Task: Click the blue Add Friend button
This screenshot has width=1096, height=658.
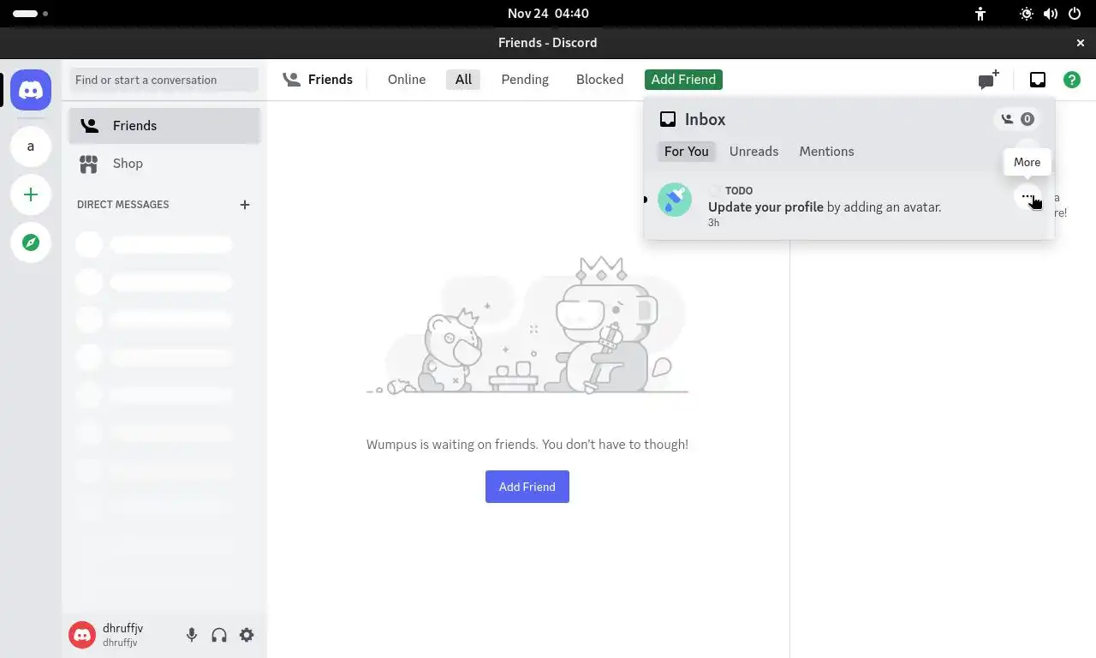Action: click(527, 487)
